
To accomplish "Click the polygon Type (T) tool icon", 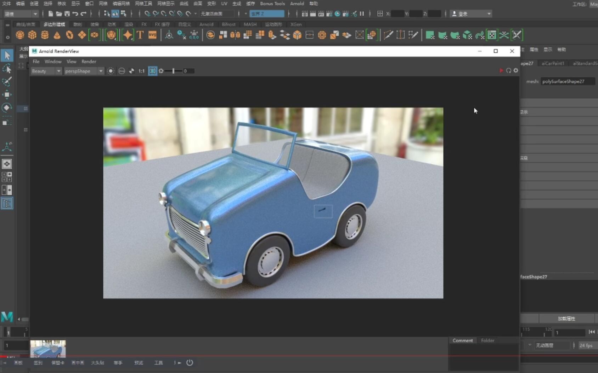I will pyautogui.click(x=140, y=35).
